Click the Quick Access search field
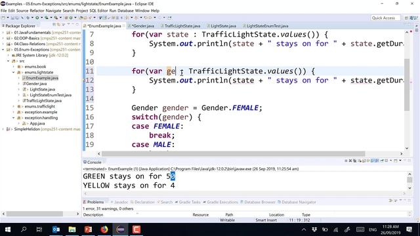 [385, 18]
